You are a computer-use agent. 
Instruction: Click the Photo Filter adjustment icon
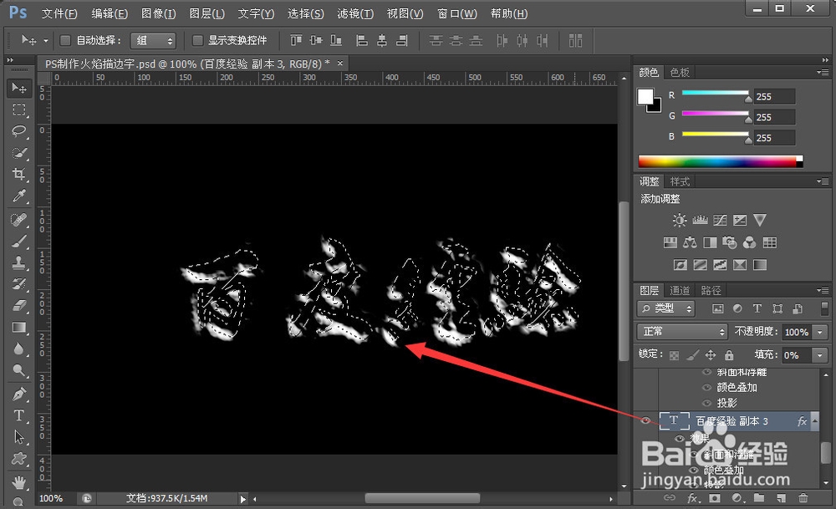tap(729, 243)
